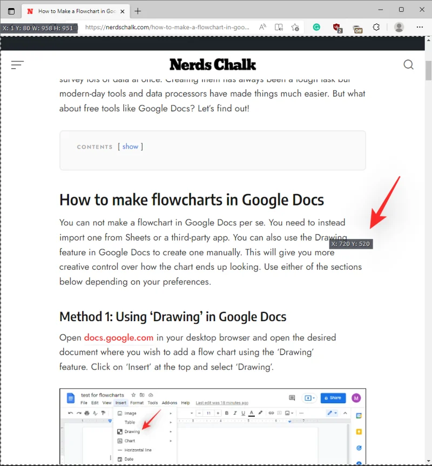The width and height of the screenshot is (432, 466).
Task: Open the Grammarly extension icon
Action: (x=316, y=27)
